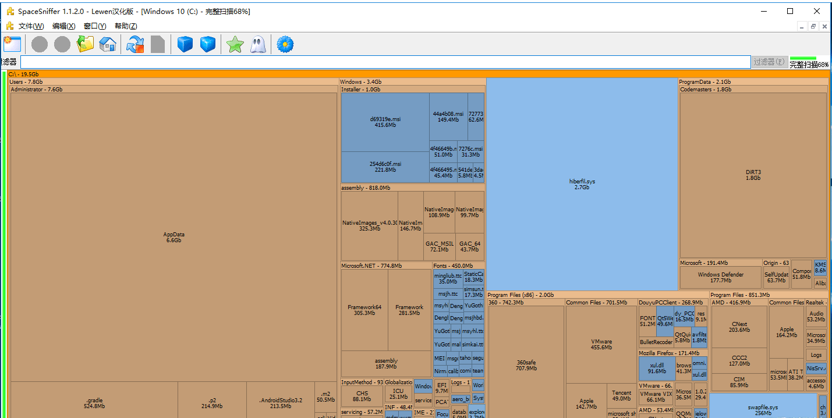Toggle the ghost icon for free space display

coord(258,44)
